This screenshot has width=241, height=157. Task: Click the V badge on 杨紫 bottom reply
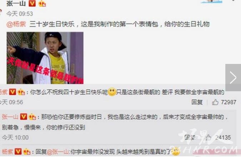[18, 152]
